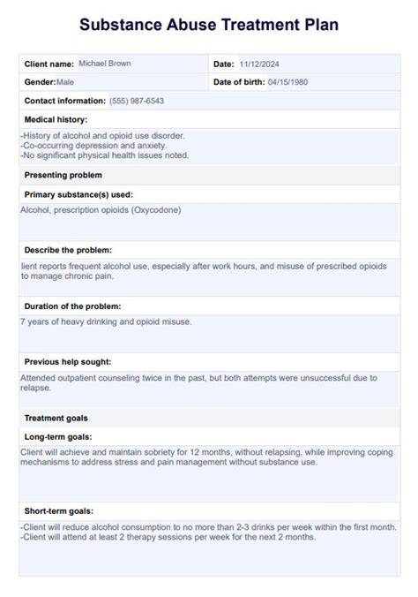Click the Medical history label
418x597 pixels.
click(x=56, y=119)
